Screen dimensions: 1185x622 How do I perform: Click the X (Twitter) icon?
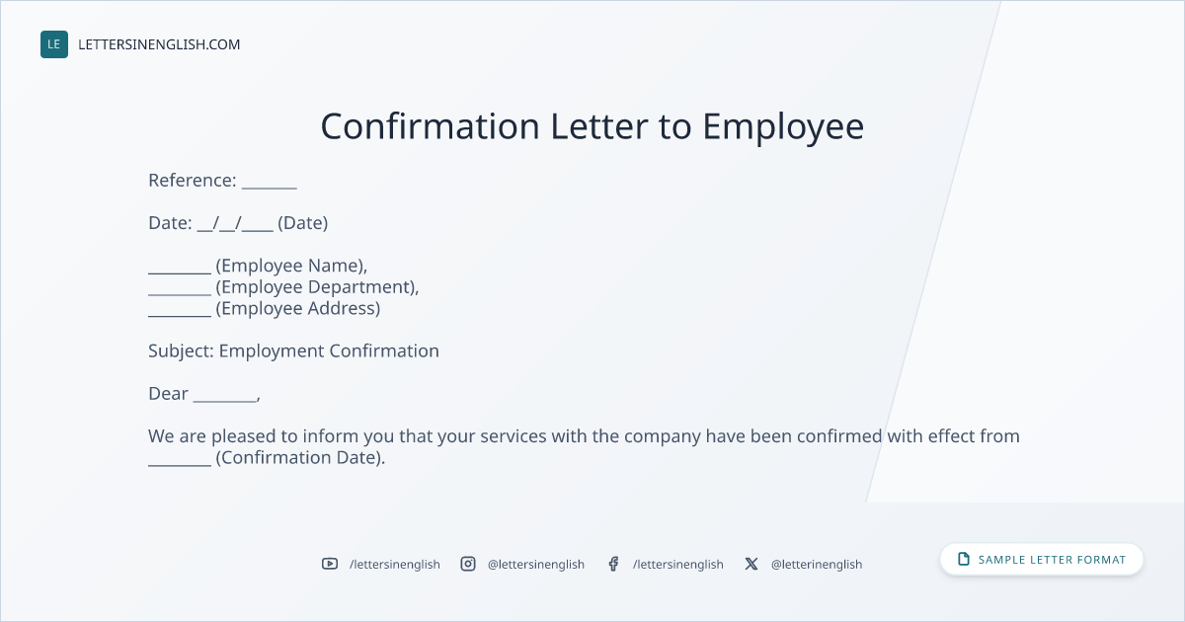(x=751, y=564)
